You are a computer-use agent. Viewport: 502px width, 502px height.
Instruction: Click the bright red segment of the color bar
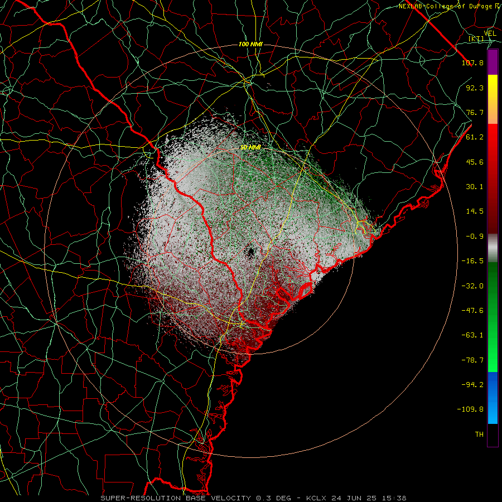(x=493, y=142)
